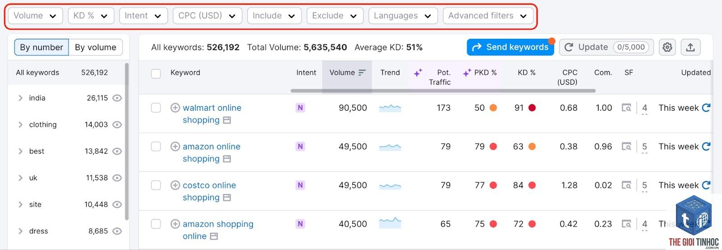
Task: Open the Volume filter dropdown
Action: [35, 16]
